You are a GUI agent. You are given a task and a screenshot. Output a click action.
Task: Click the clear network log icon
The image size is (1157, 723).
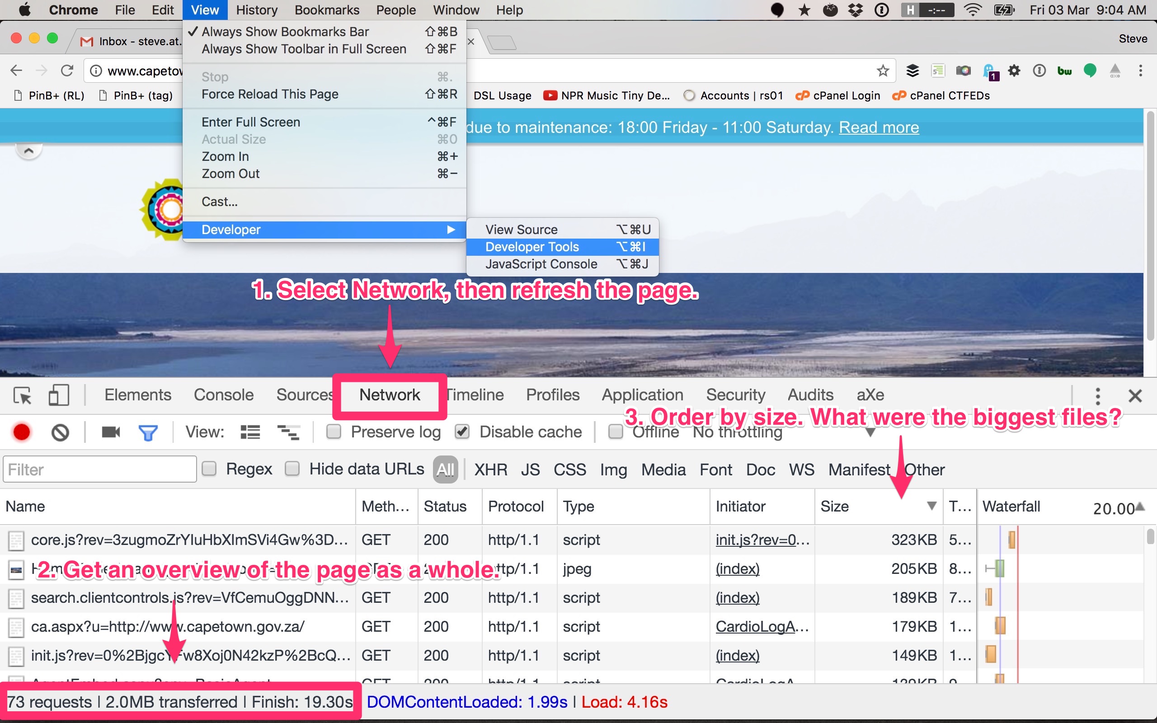click(60, 432)
